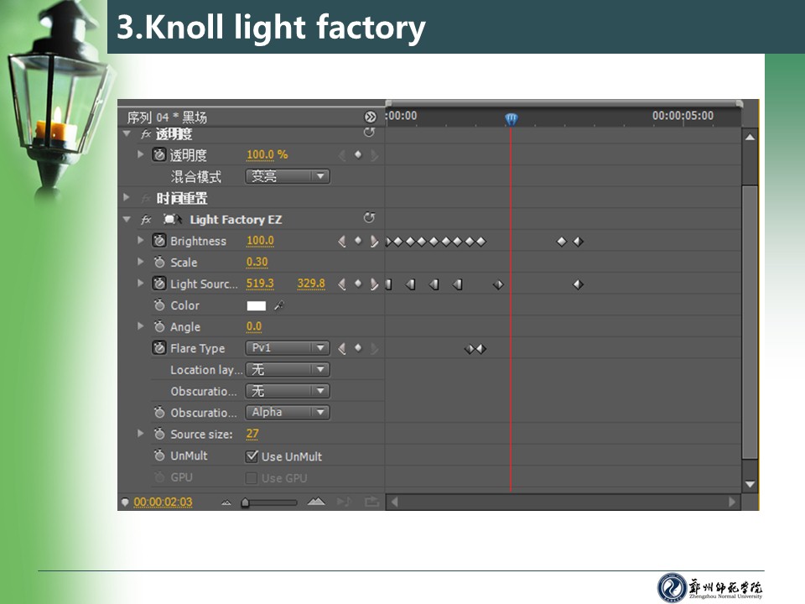Check the disabled Use GPU checkbox

pos(252,478)
